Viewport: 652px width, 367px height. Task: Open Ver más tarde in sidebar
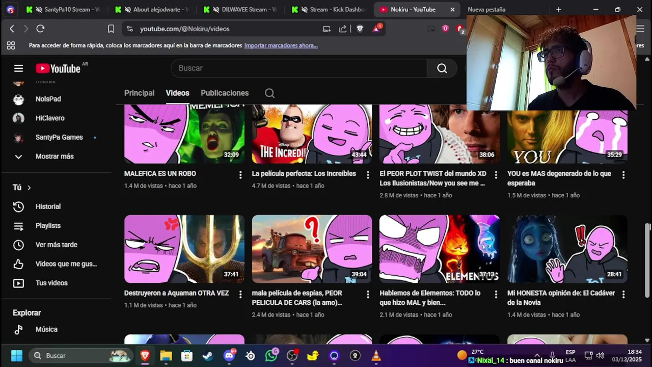(x=56, y=245)
